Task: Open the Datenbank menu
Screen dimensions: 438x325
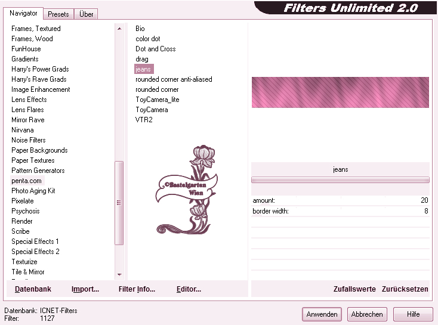Action: tap(33, 289)
